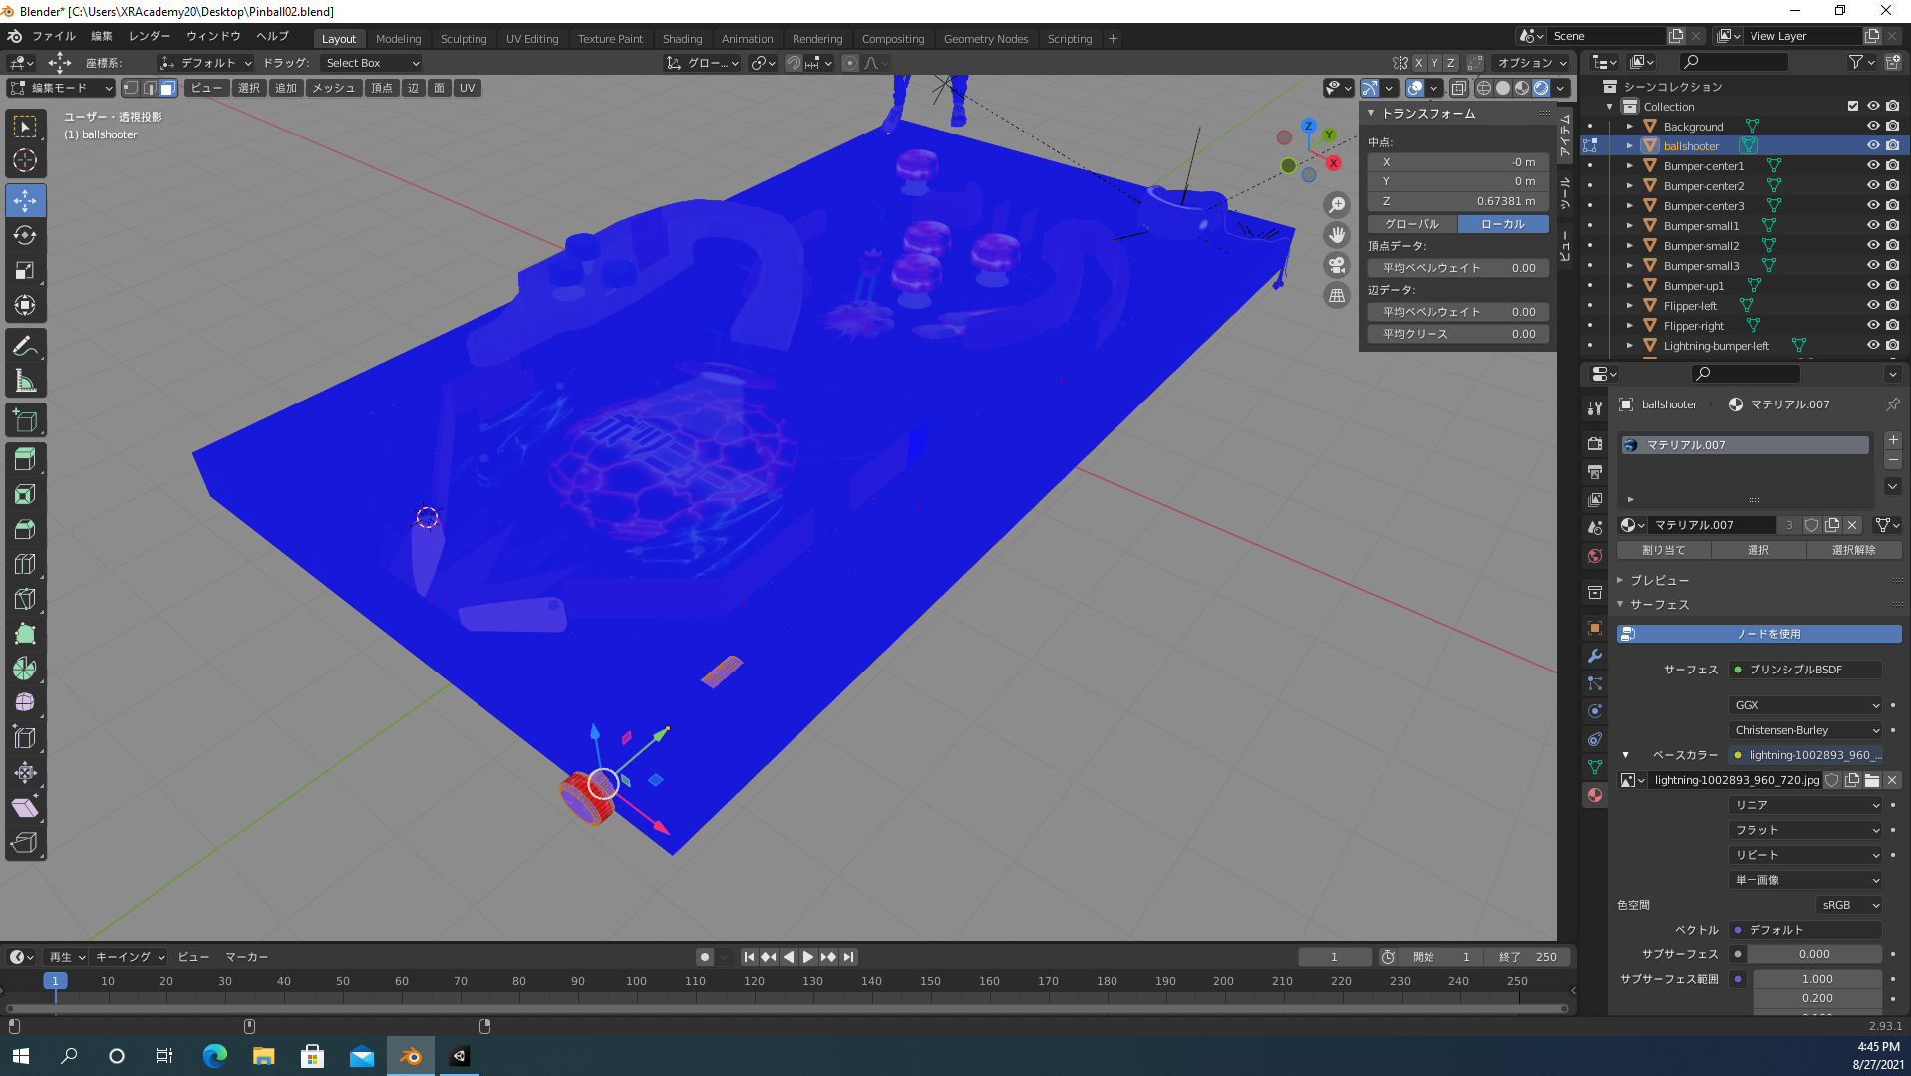Viewport: 1911px width, 1076px height.
Task: Select the Annotate pencil tool
Action: click(25, 346)
